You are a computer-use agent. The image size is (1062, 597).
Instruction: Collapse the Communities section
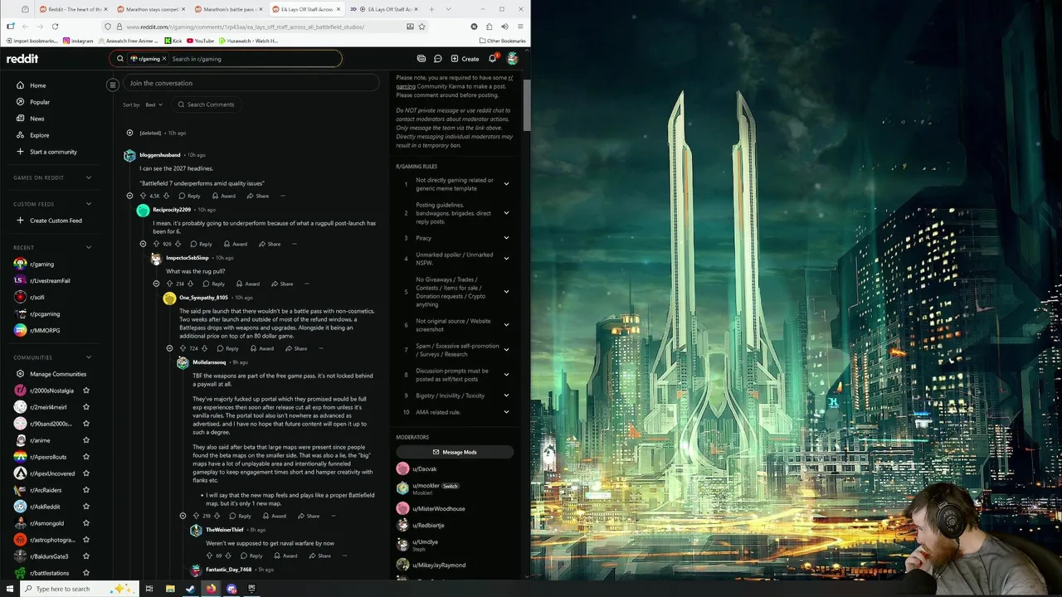point(89,357)
